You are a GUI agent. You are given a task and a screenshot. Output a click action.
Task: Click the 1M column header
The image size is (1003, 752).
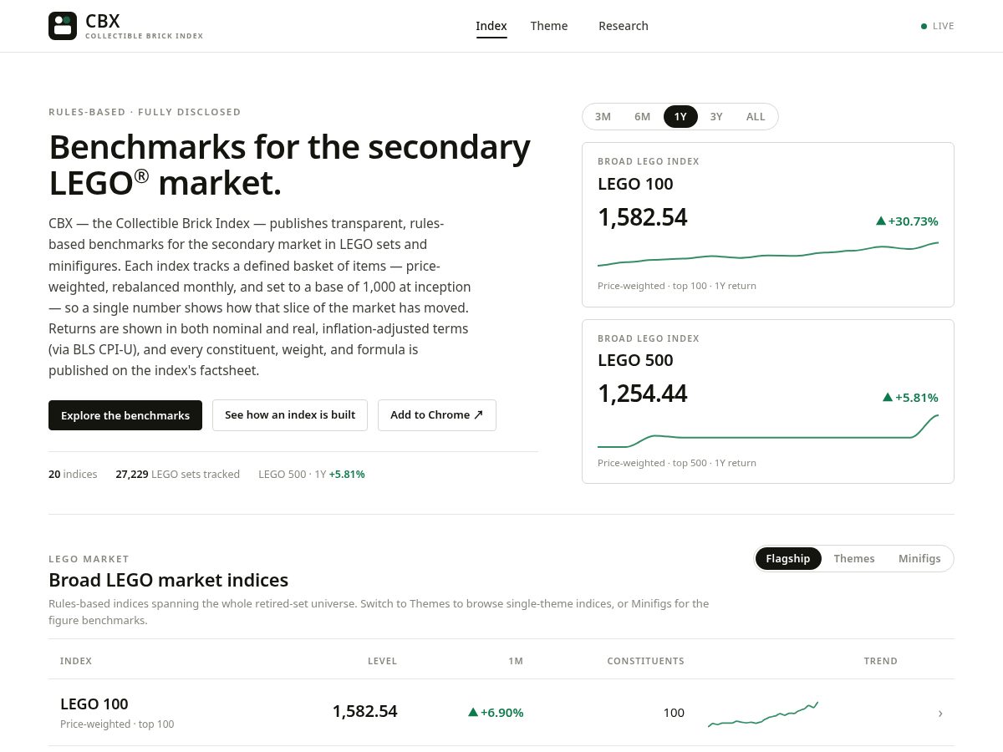(516, 661)
